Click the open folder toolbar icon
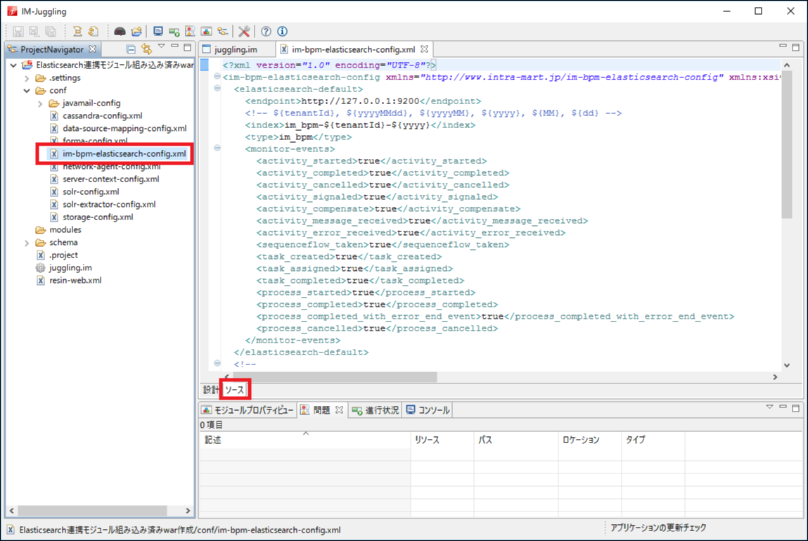The height and width of the screenshot is (541, 808). pyautogui.click(x=137, y=32)
